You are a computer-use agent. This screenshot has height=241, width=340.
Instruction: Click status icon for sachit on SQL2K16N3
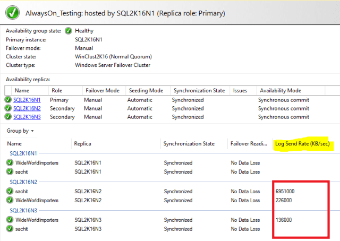pyautogui.click(x=10, y=229)
